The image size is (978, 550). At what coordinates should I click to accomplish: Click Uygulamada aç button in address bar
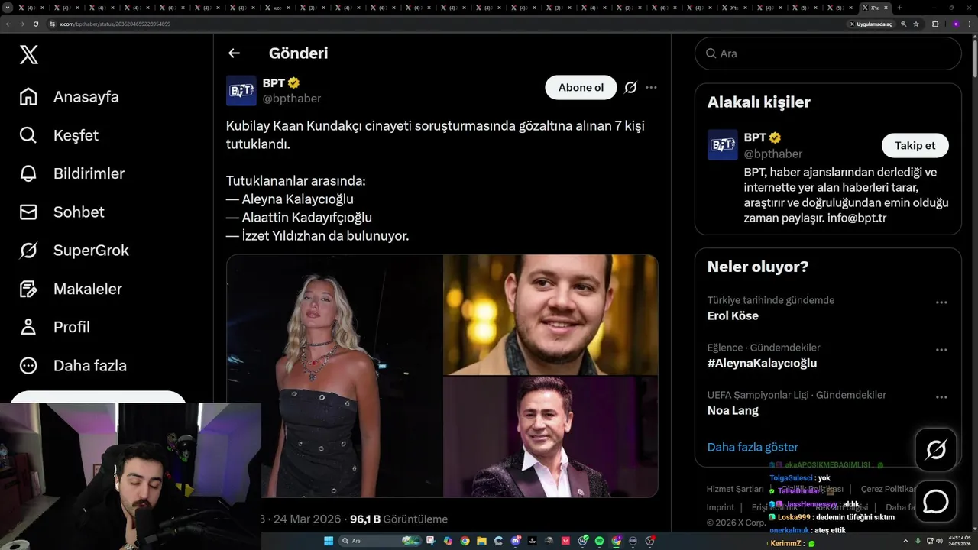(x=871, y=24)
